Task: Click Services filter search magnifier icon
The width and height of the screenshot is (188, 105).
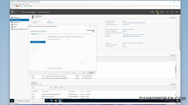Action: point(51,88)
